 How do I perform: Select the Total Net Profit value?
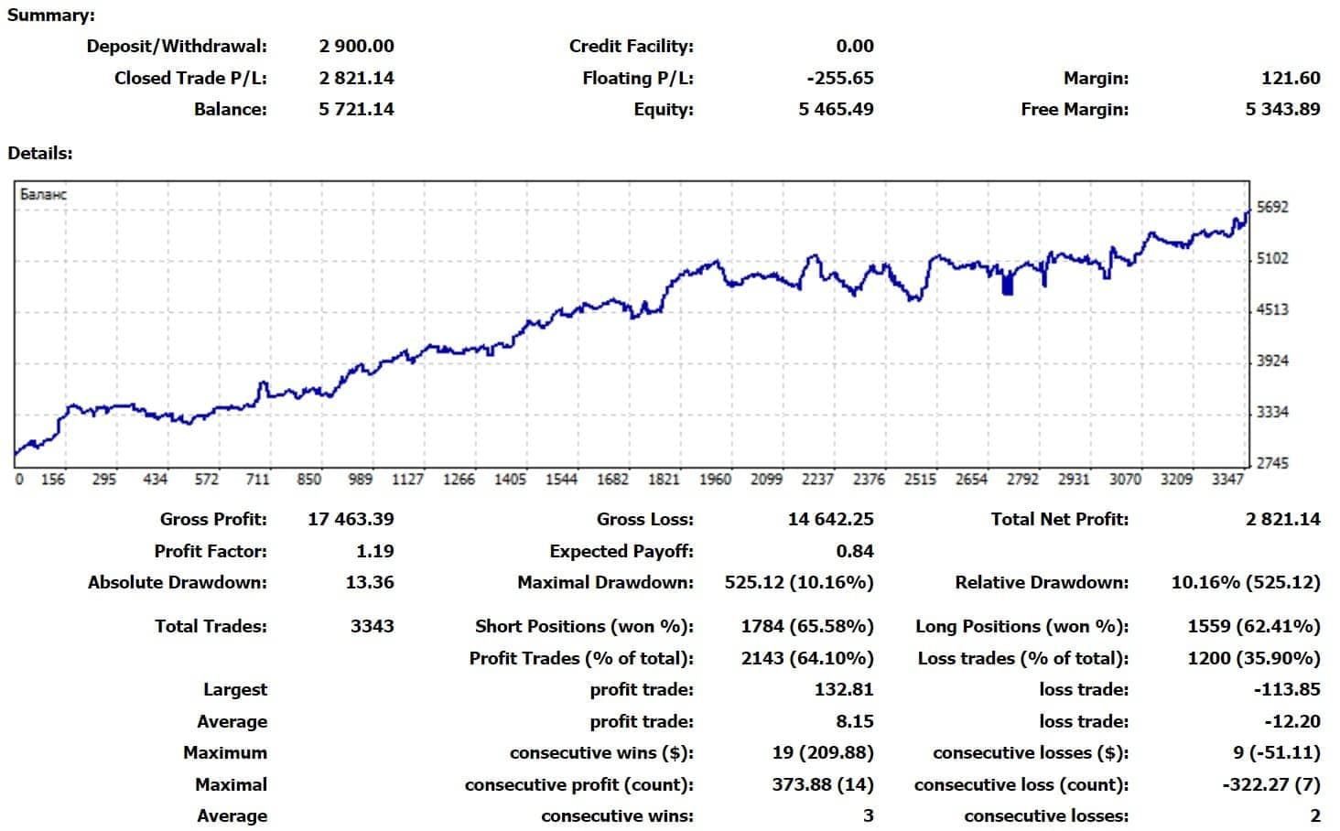[x=1282, y=519]
